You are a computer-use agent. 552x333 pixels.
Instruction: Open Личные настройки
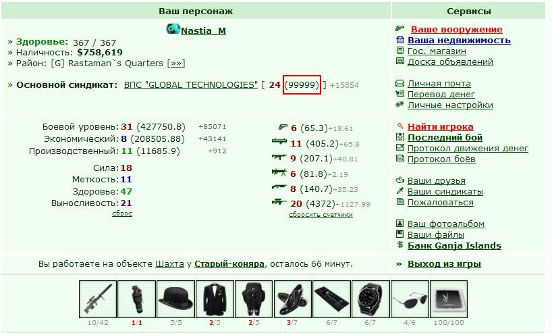pos(450,105)
